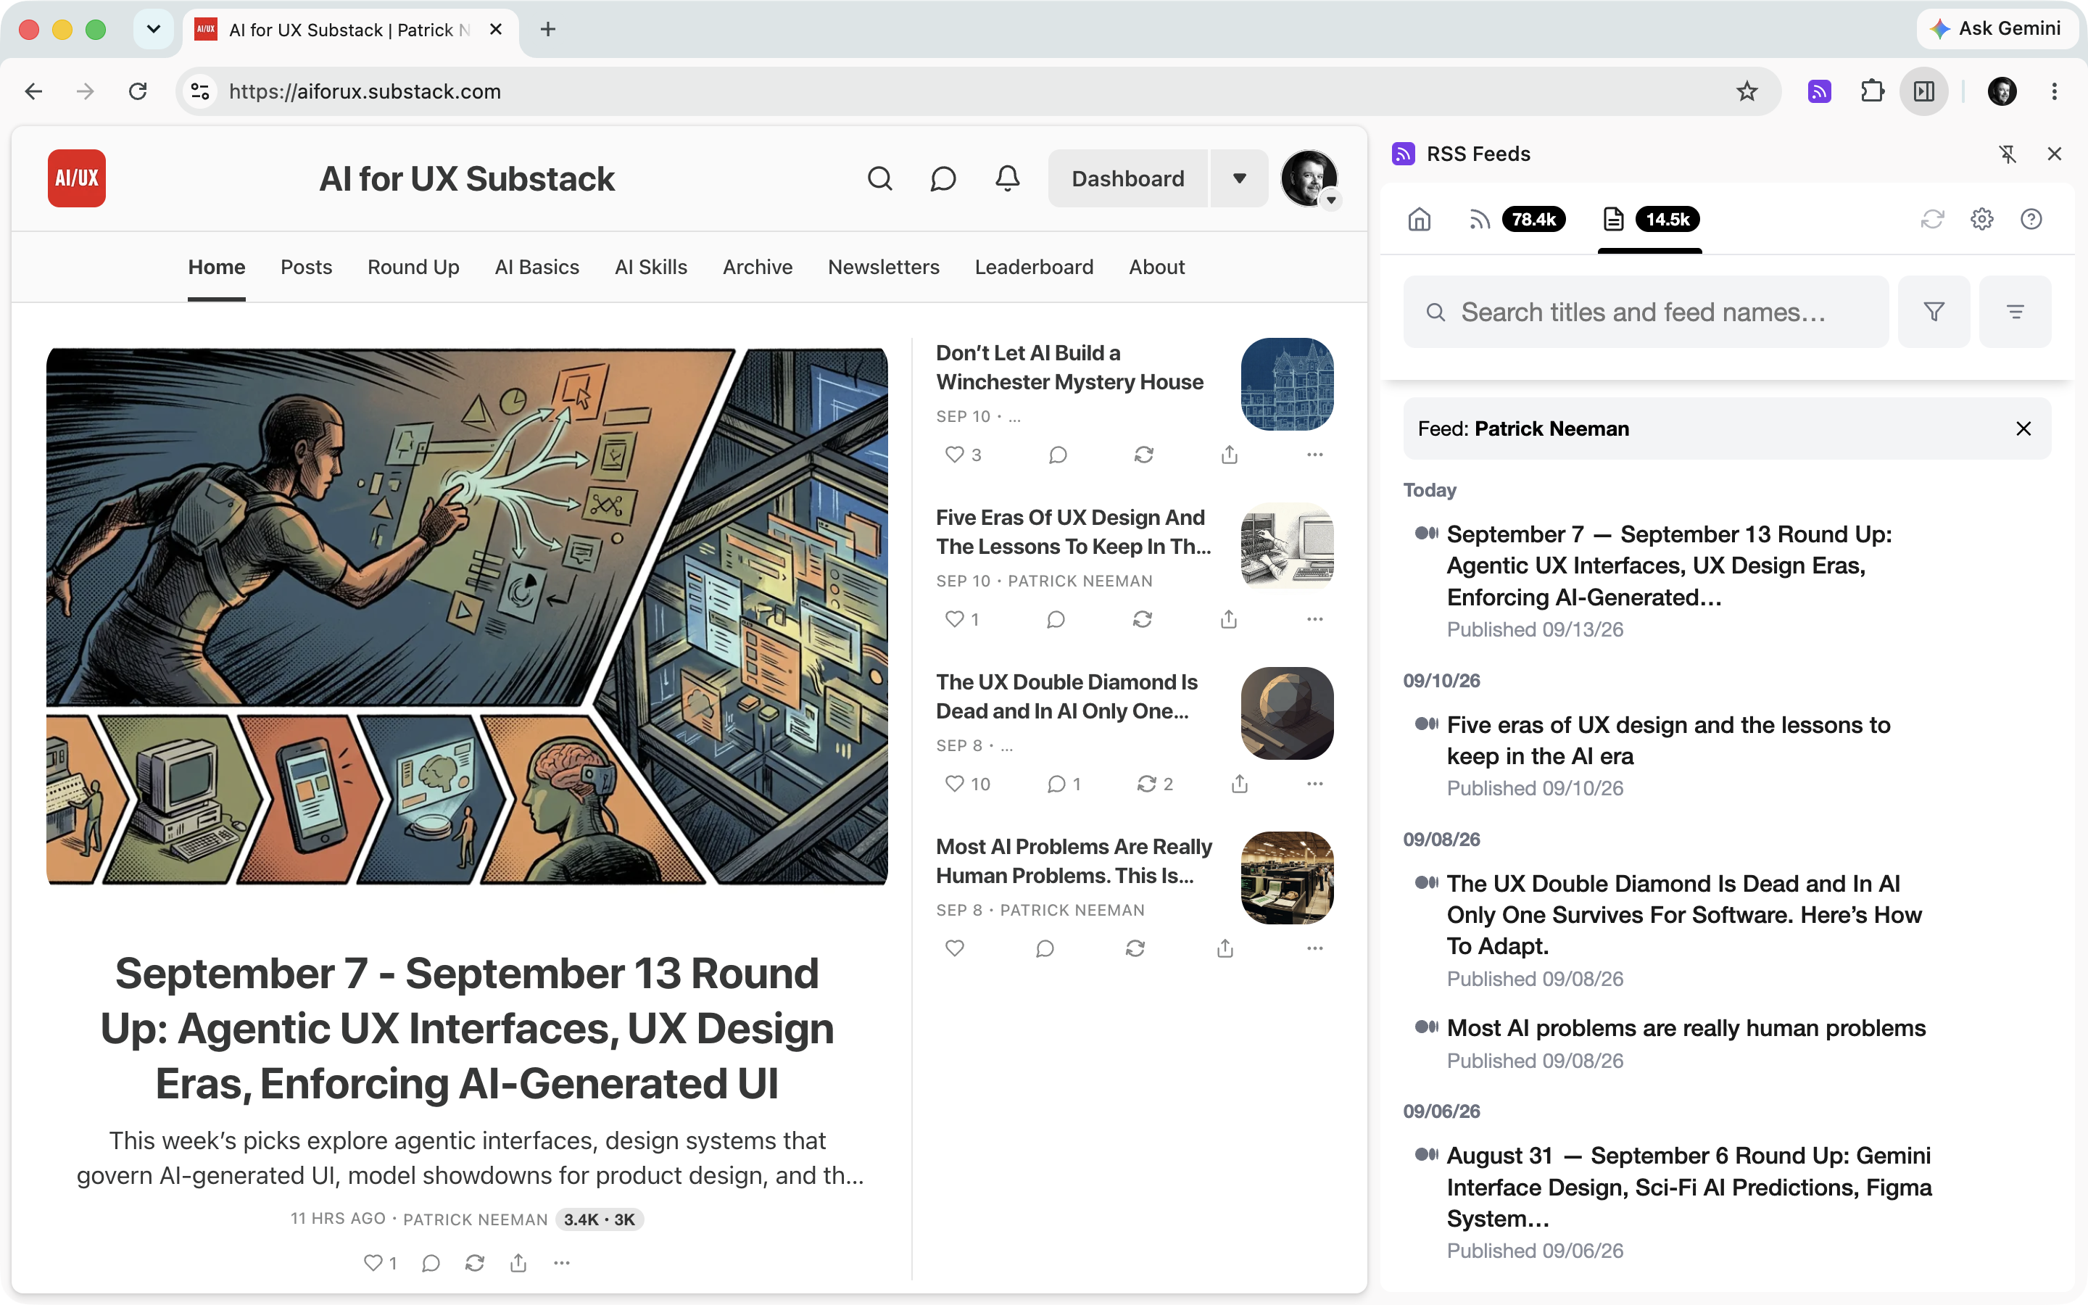Open RSS Feeds help icon
This screenshot has height=1305, width=2088.
point(2031,219)
